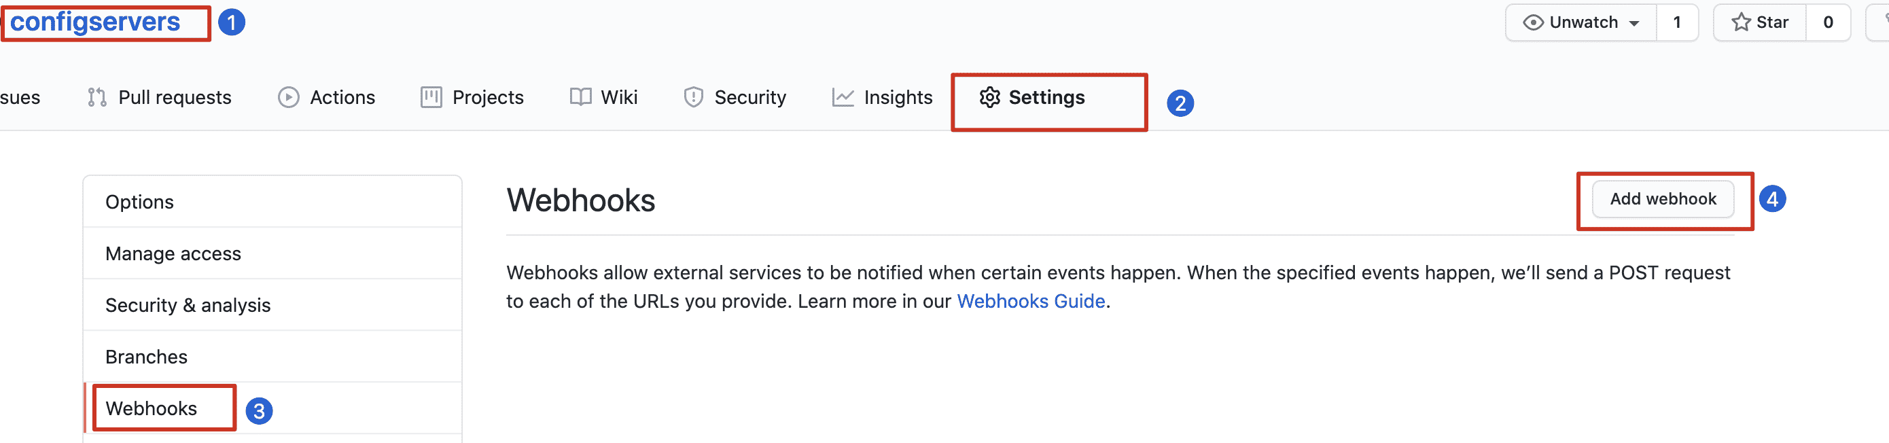Expand the Unwatch dropdown arrow
1889x443 pixels.
(1635, 24)
